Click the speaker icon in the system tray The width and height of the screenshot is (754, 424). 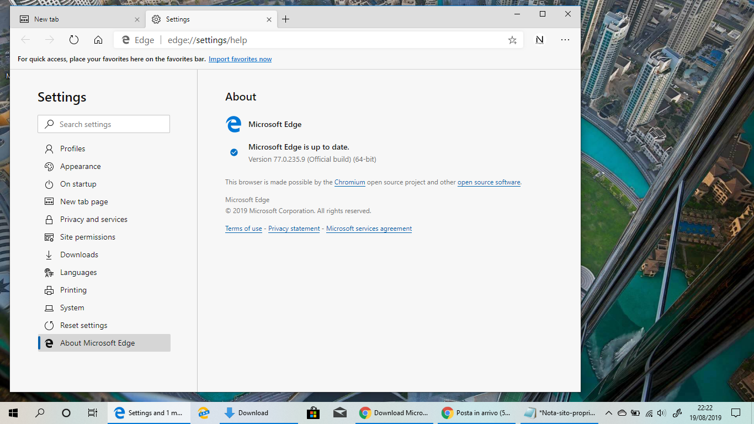click(x=661, y=412)
